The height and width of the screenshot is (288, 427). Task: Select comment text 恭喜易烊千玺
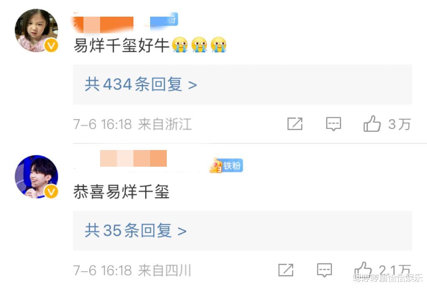pyautogui.click(x=121, y=192)
